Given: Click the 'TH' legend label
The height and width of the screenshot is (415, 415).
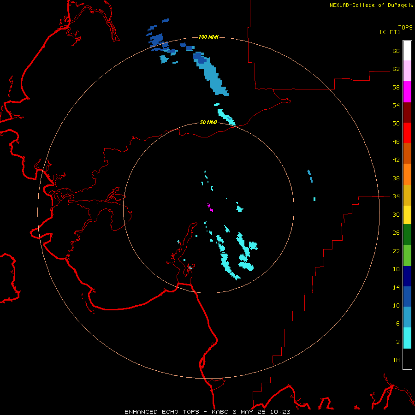Looking at the screenshot, I should (x=396, y=360).
